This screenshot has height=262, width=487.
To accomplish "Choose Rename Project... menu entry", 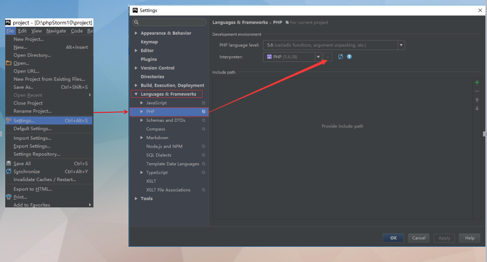I will point(49,111).
